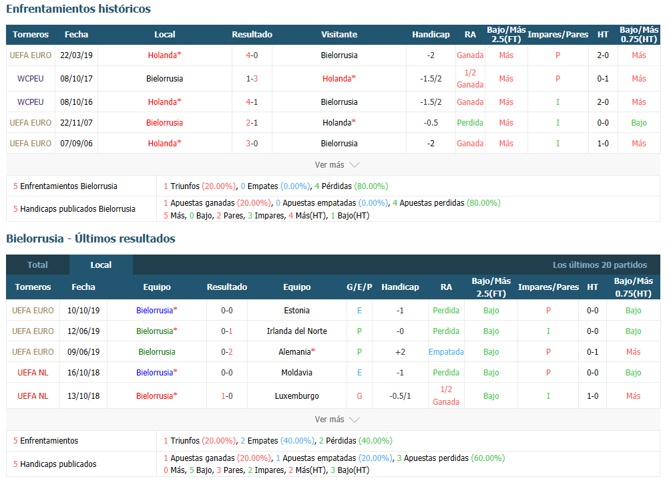Open the 4-1 result of 08/10/16
Screen dimensions: 667x481
click(x=252, y=102)
